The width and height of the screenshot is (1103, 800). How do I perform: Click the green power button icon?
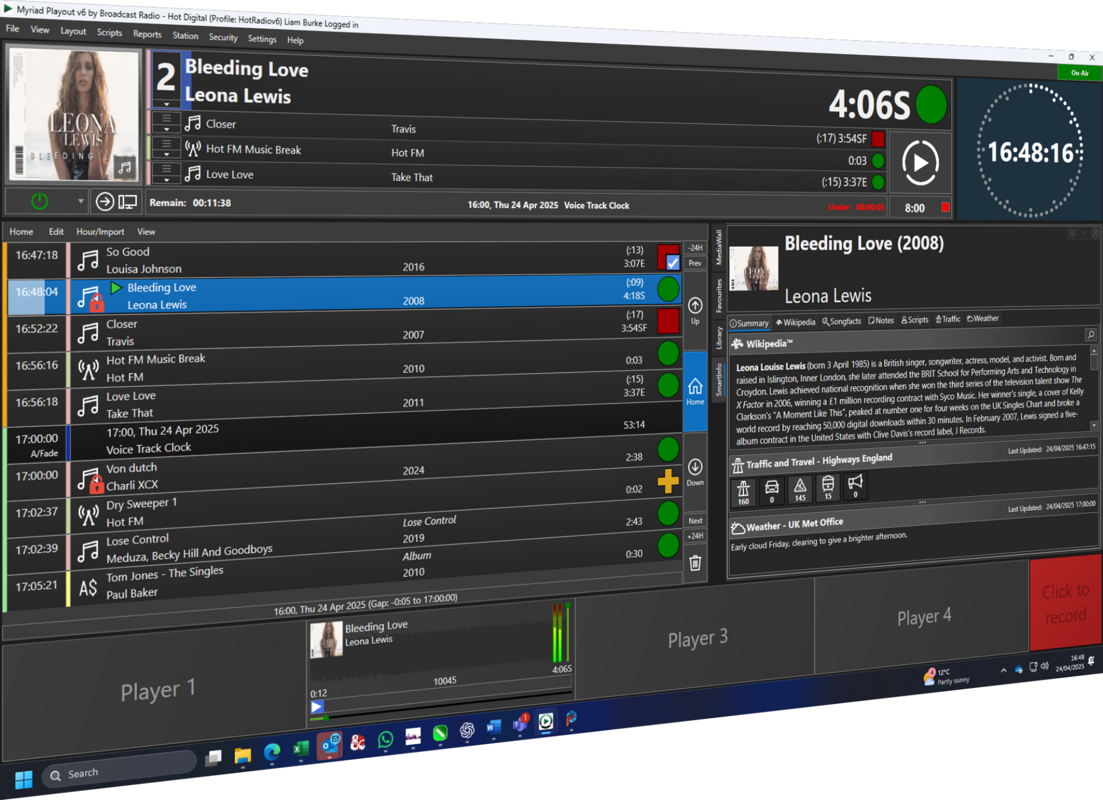click(x=40, y=201)
